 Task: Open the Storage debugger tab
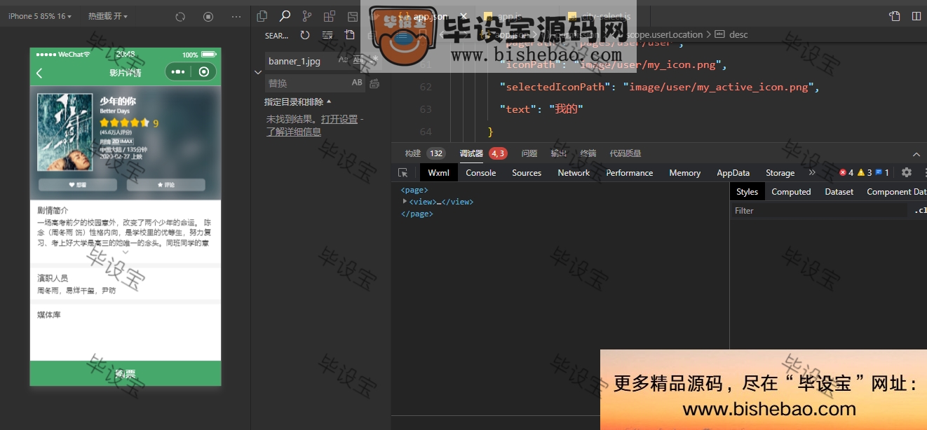coord(780,173)
